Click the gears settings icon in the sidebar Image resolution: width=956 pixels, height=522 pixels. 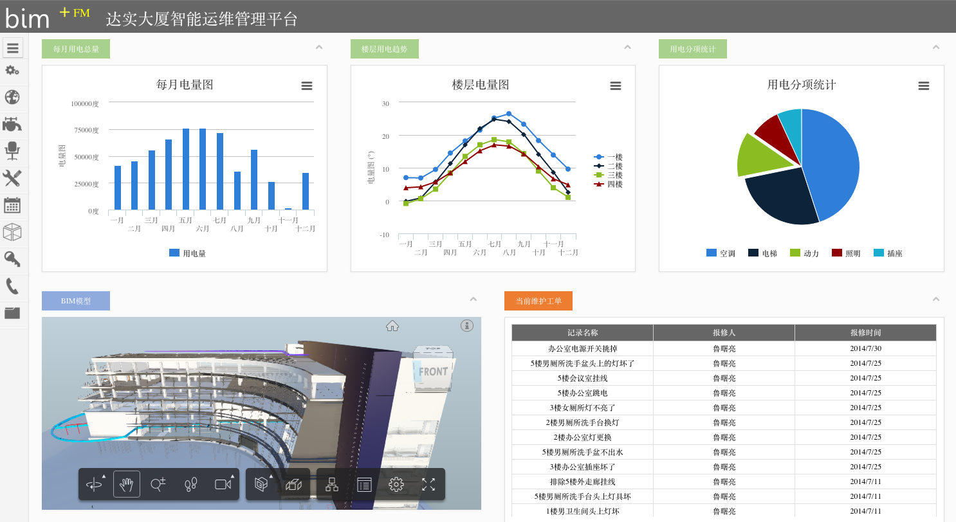12,71
